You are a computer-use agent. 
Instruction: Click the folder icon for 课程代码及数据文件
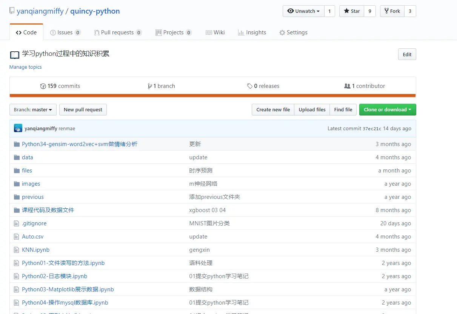[x=17, y=210]
